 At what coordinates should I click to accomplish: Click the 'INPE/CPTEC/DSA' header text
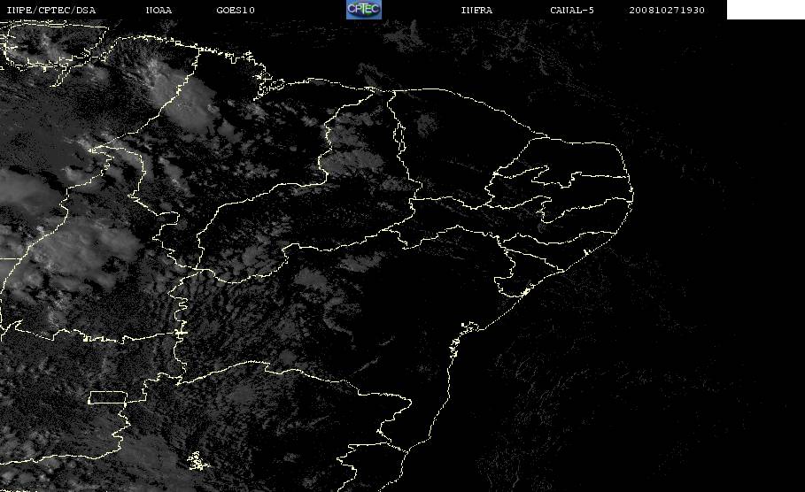50,10
